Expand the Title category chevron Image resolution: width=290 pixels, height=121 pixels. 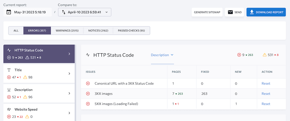69,74
